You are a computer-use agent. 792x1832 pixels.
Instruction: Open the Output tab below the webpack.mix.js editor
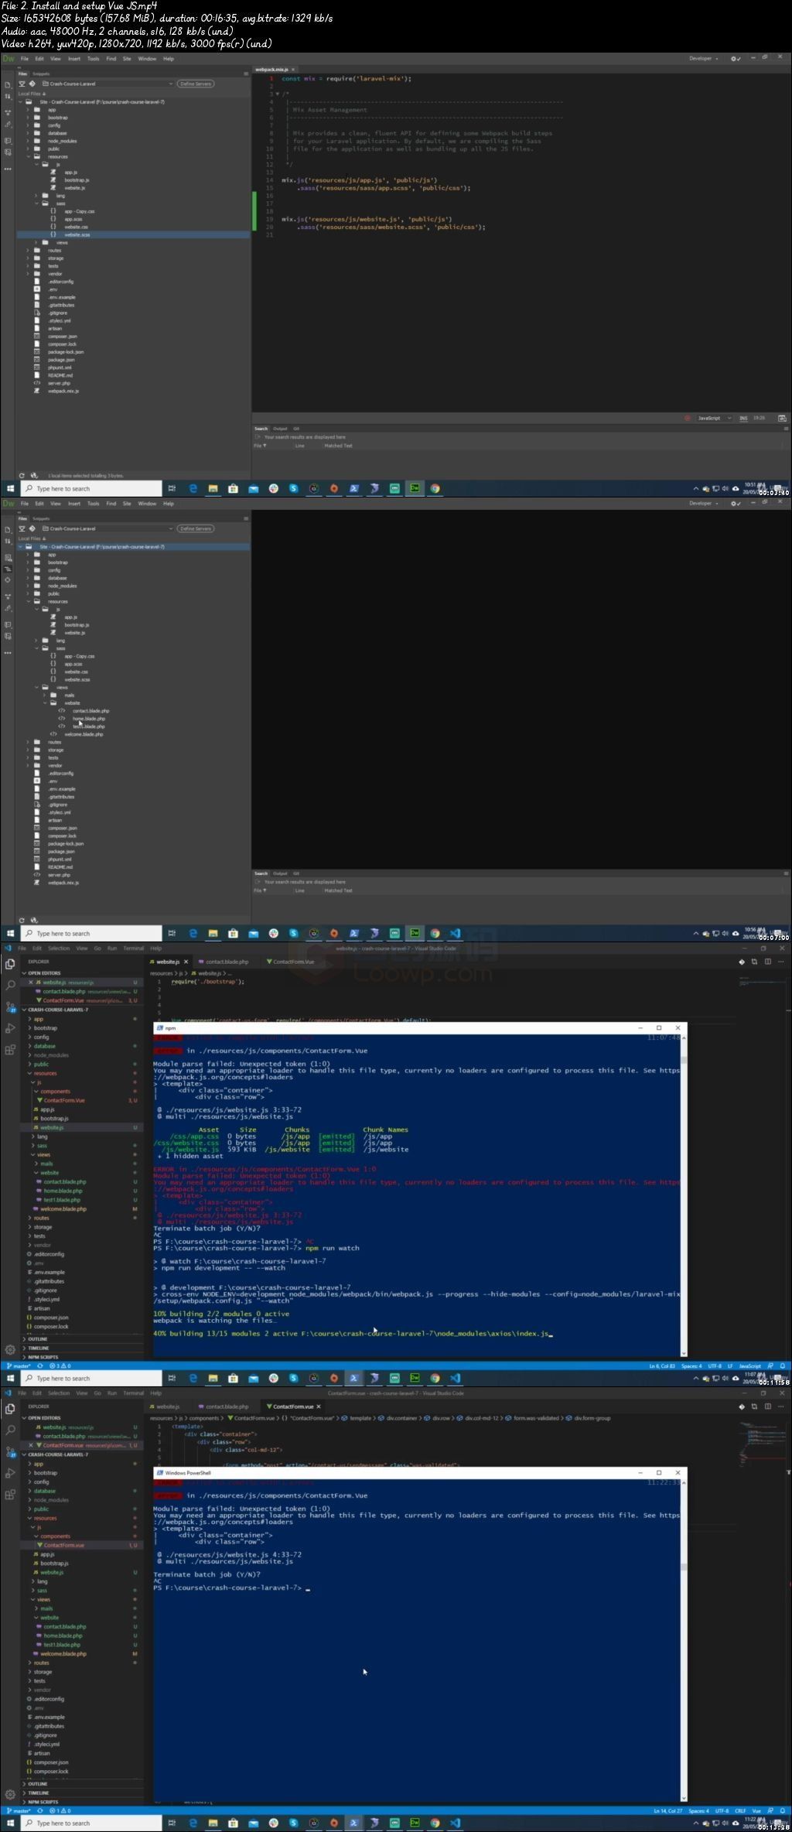tap(280, 429)
